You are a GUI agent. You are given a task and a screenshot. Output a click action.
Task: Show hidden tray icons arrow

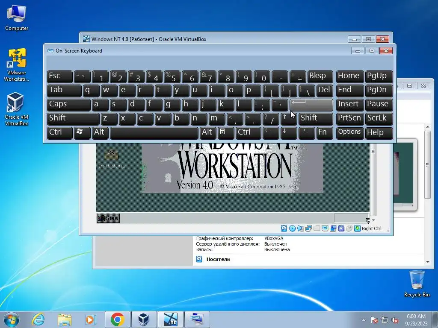pos(364,320)
